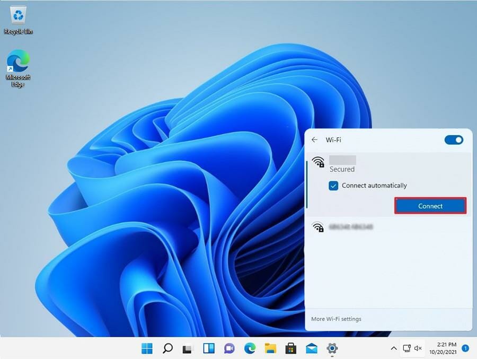The image size is (477, 359).
Task: Open the Windows Start menu
Action: click(147, 348)
